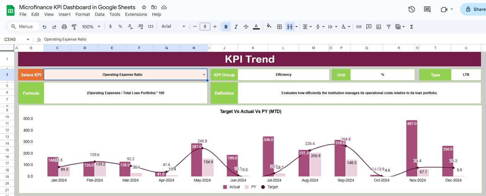Open the fill color picker
Viewport: 486px width, 196px height.
pos(269,26)
